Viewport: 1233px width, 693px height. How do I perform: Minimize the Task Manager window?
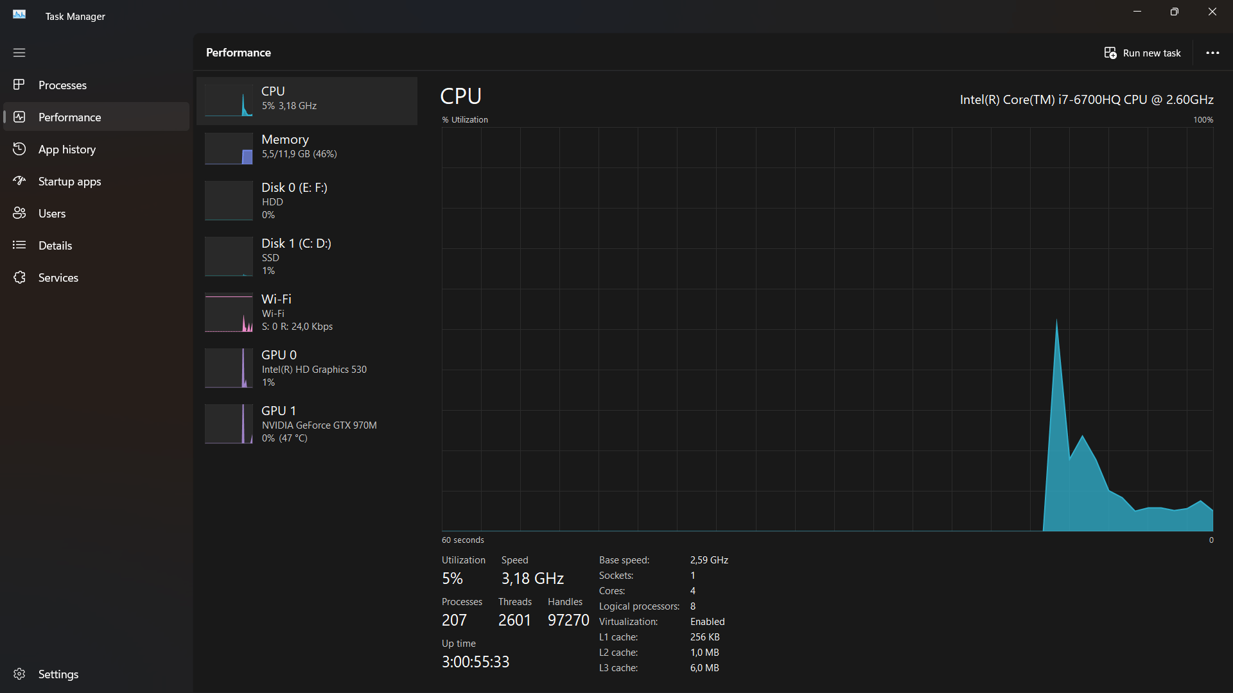[1137, 12]
